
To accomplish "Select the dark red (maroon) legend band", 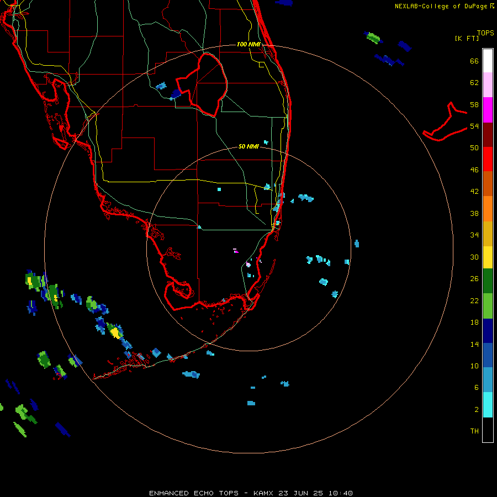I will (x=488, y=134).
